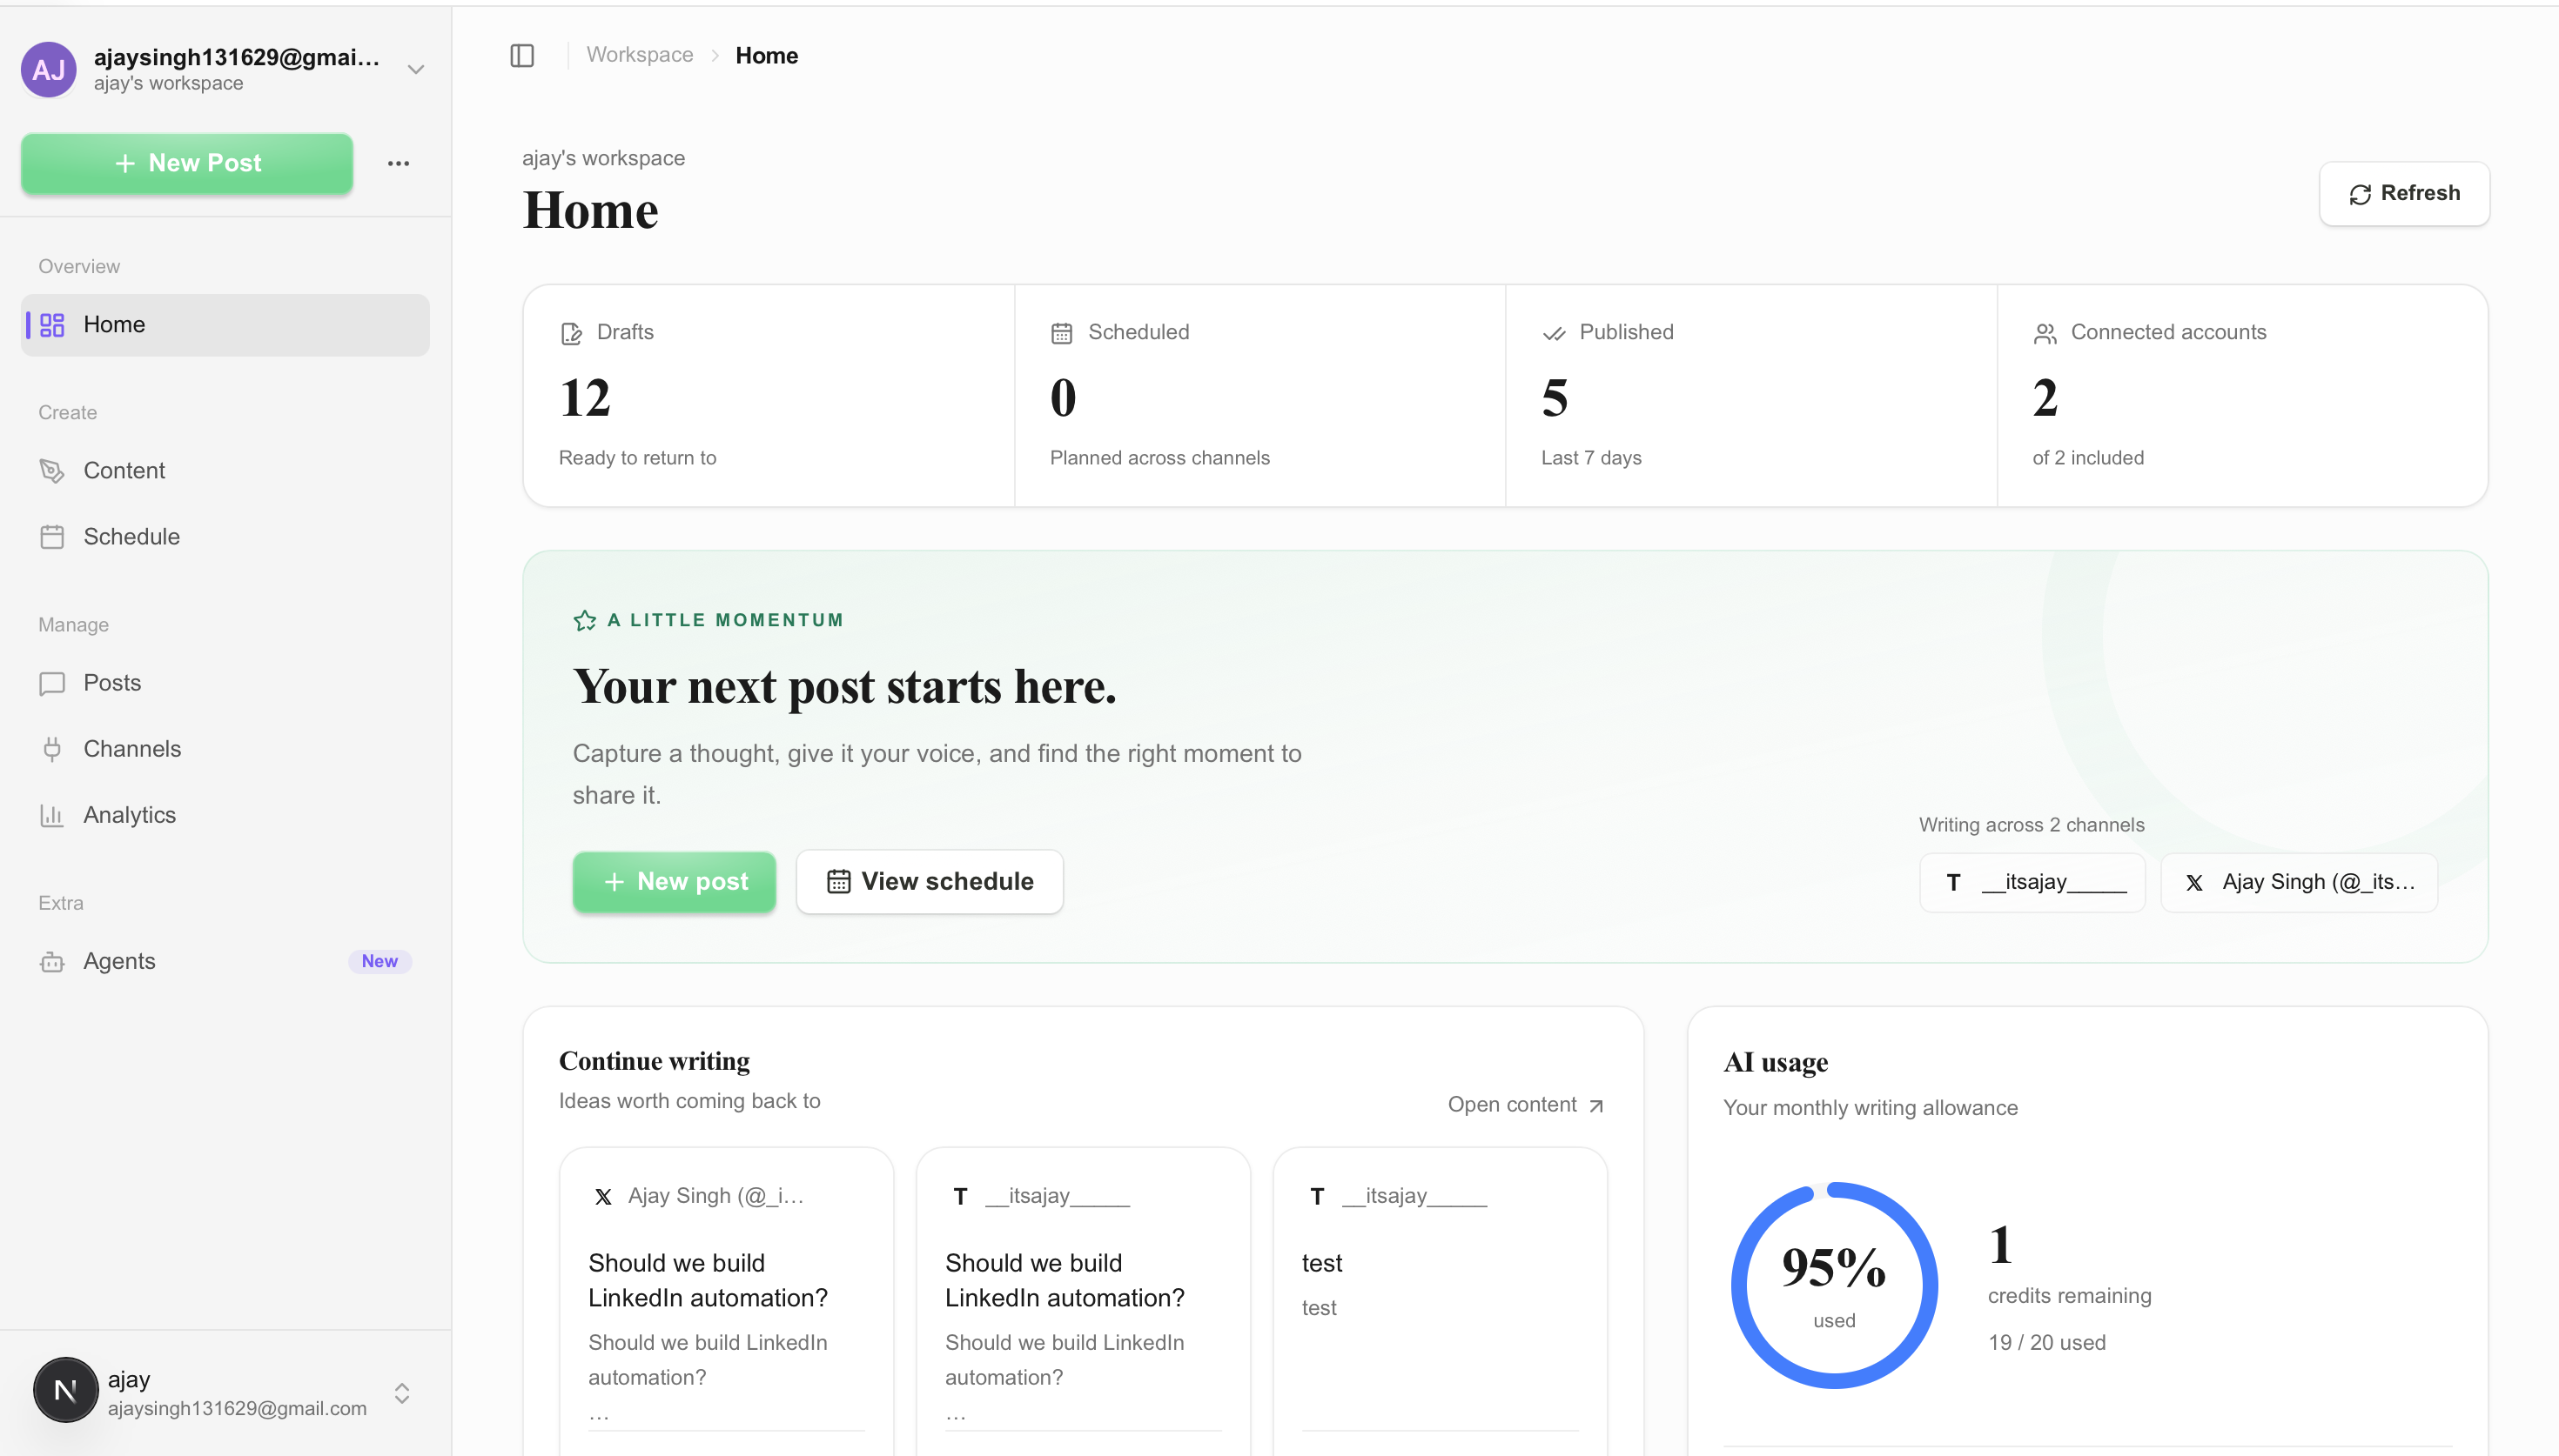Click the Analytics bar chart icon
This screenshot has width=2559, height=1456.
point(52,816)
